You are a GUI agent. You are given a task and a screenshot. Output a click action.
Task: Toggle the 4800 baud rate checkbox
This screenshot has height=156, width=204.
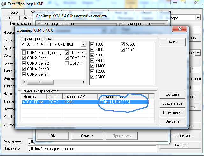pos(92,55)
